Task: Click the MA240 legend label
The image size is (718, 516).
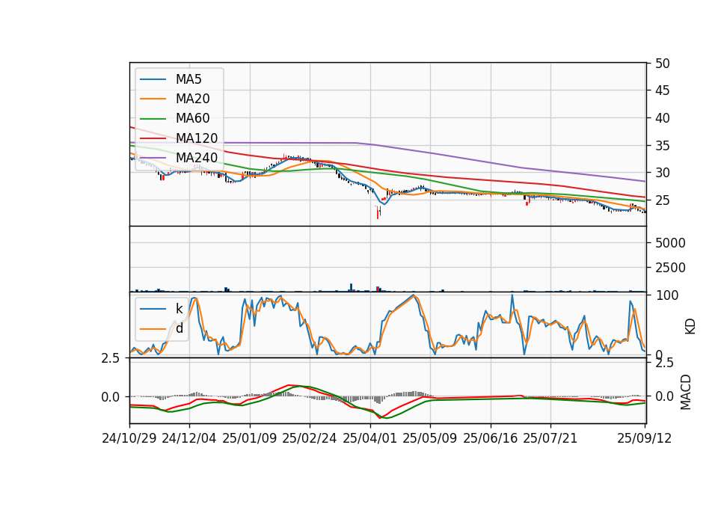Action: click(x=197, y=158)
